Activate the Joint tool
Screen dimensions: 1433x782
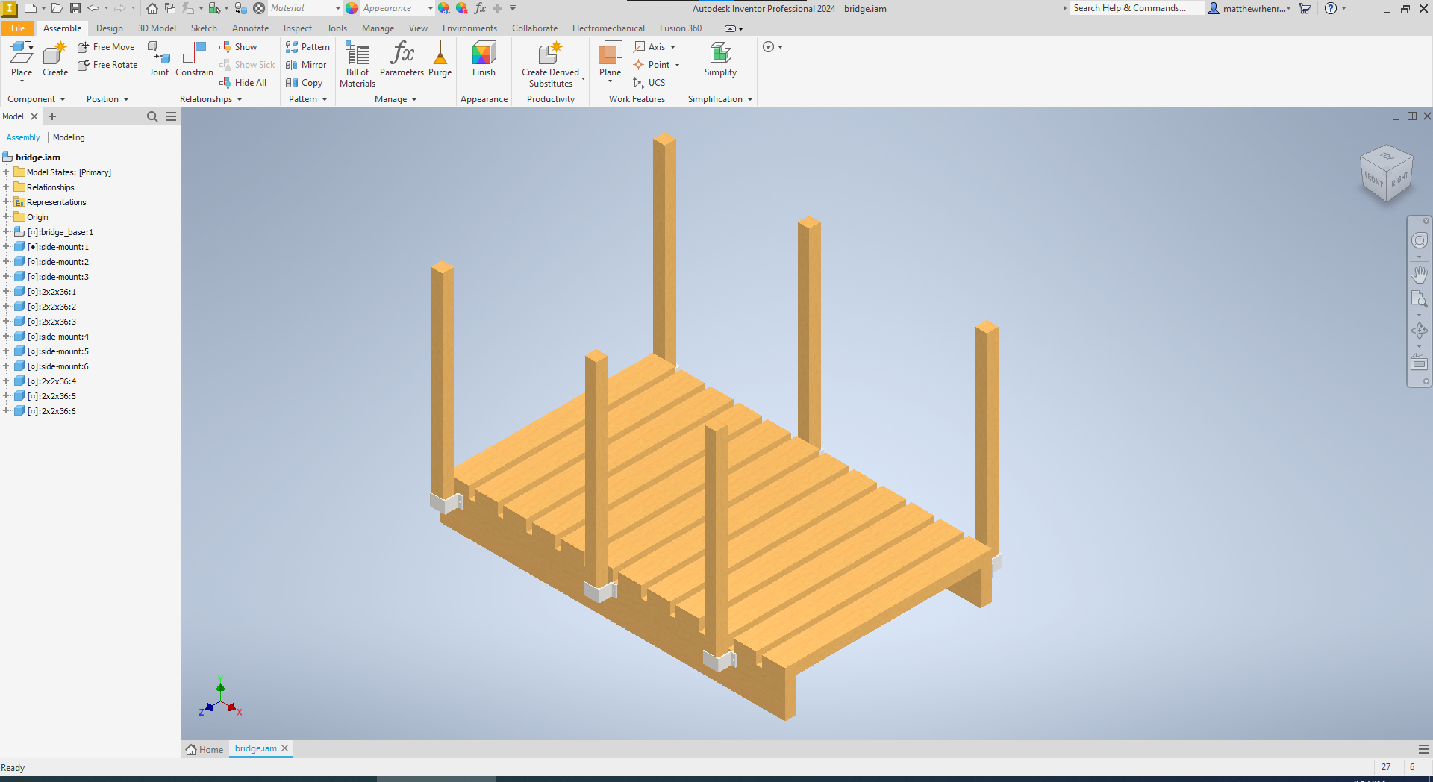click(x=159, y=59)
